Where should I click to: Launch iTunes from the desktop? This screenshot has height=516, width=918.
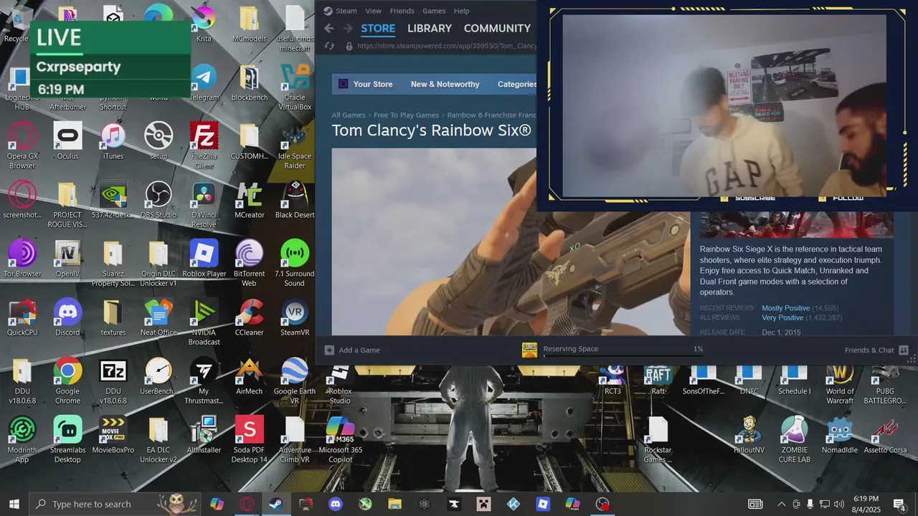113,142
